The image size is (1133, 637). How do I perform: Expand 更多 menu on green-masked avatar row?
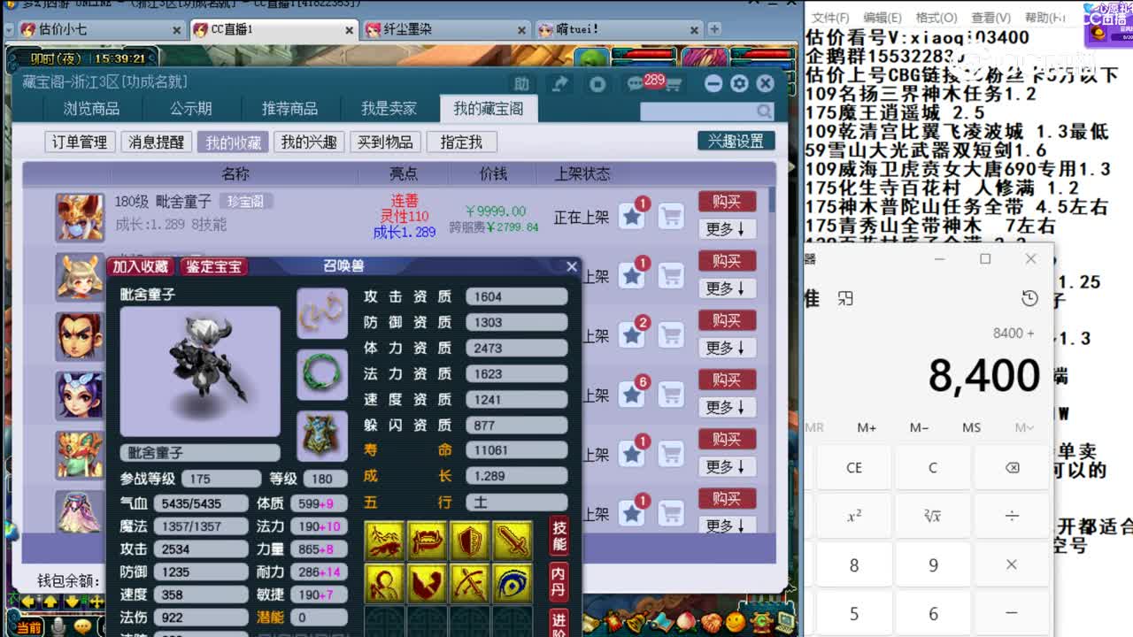point(726,466)
